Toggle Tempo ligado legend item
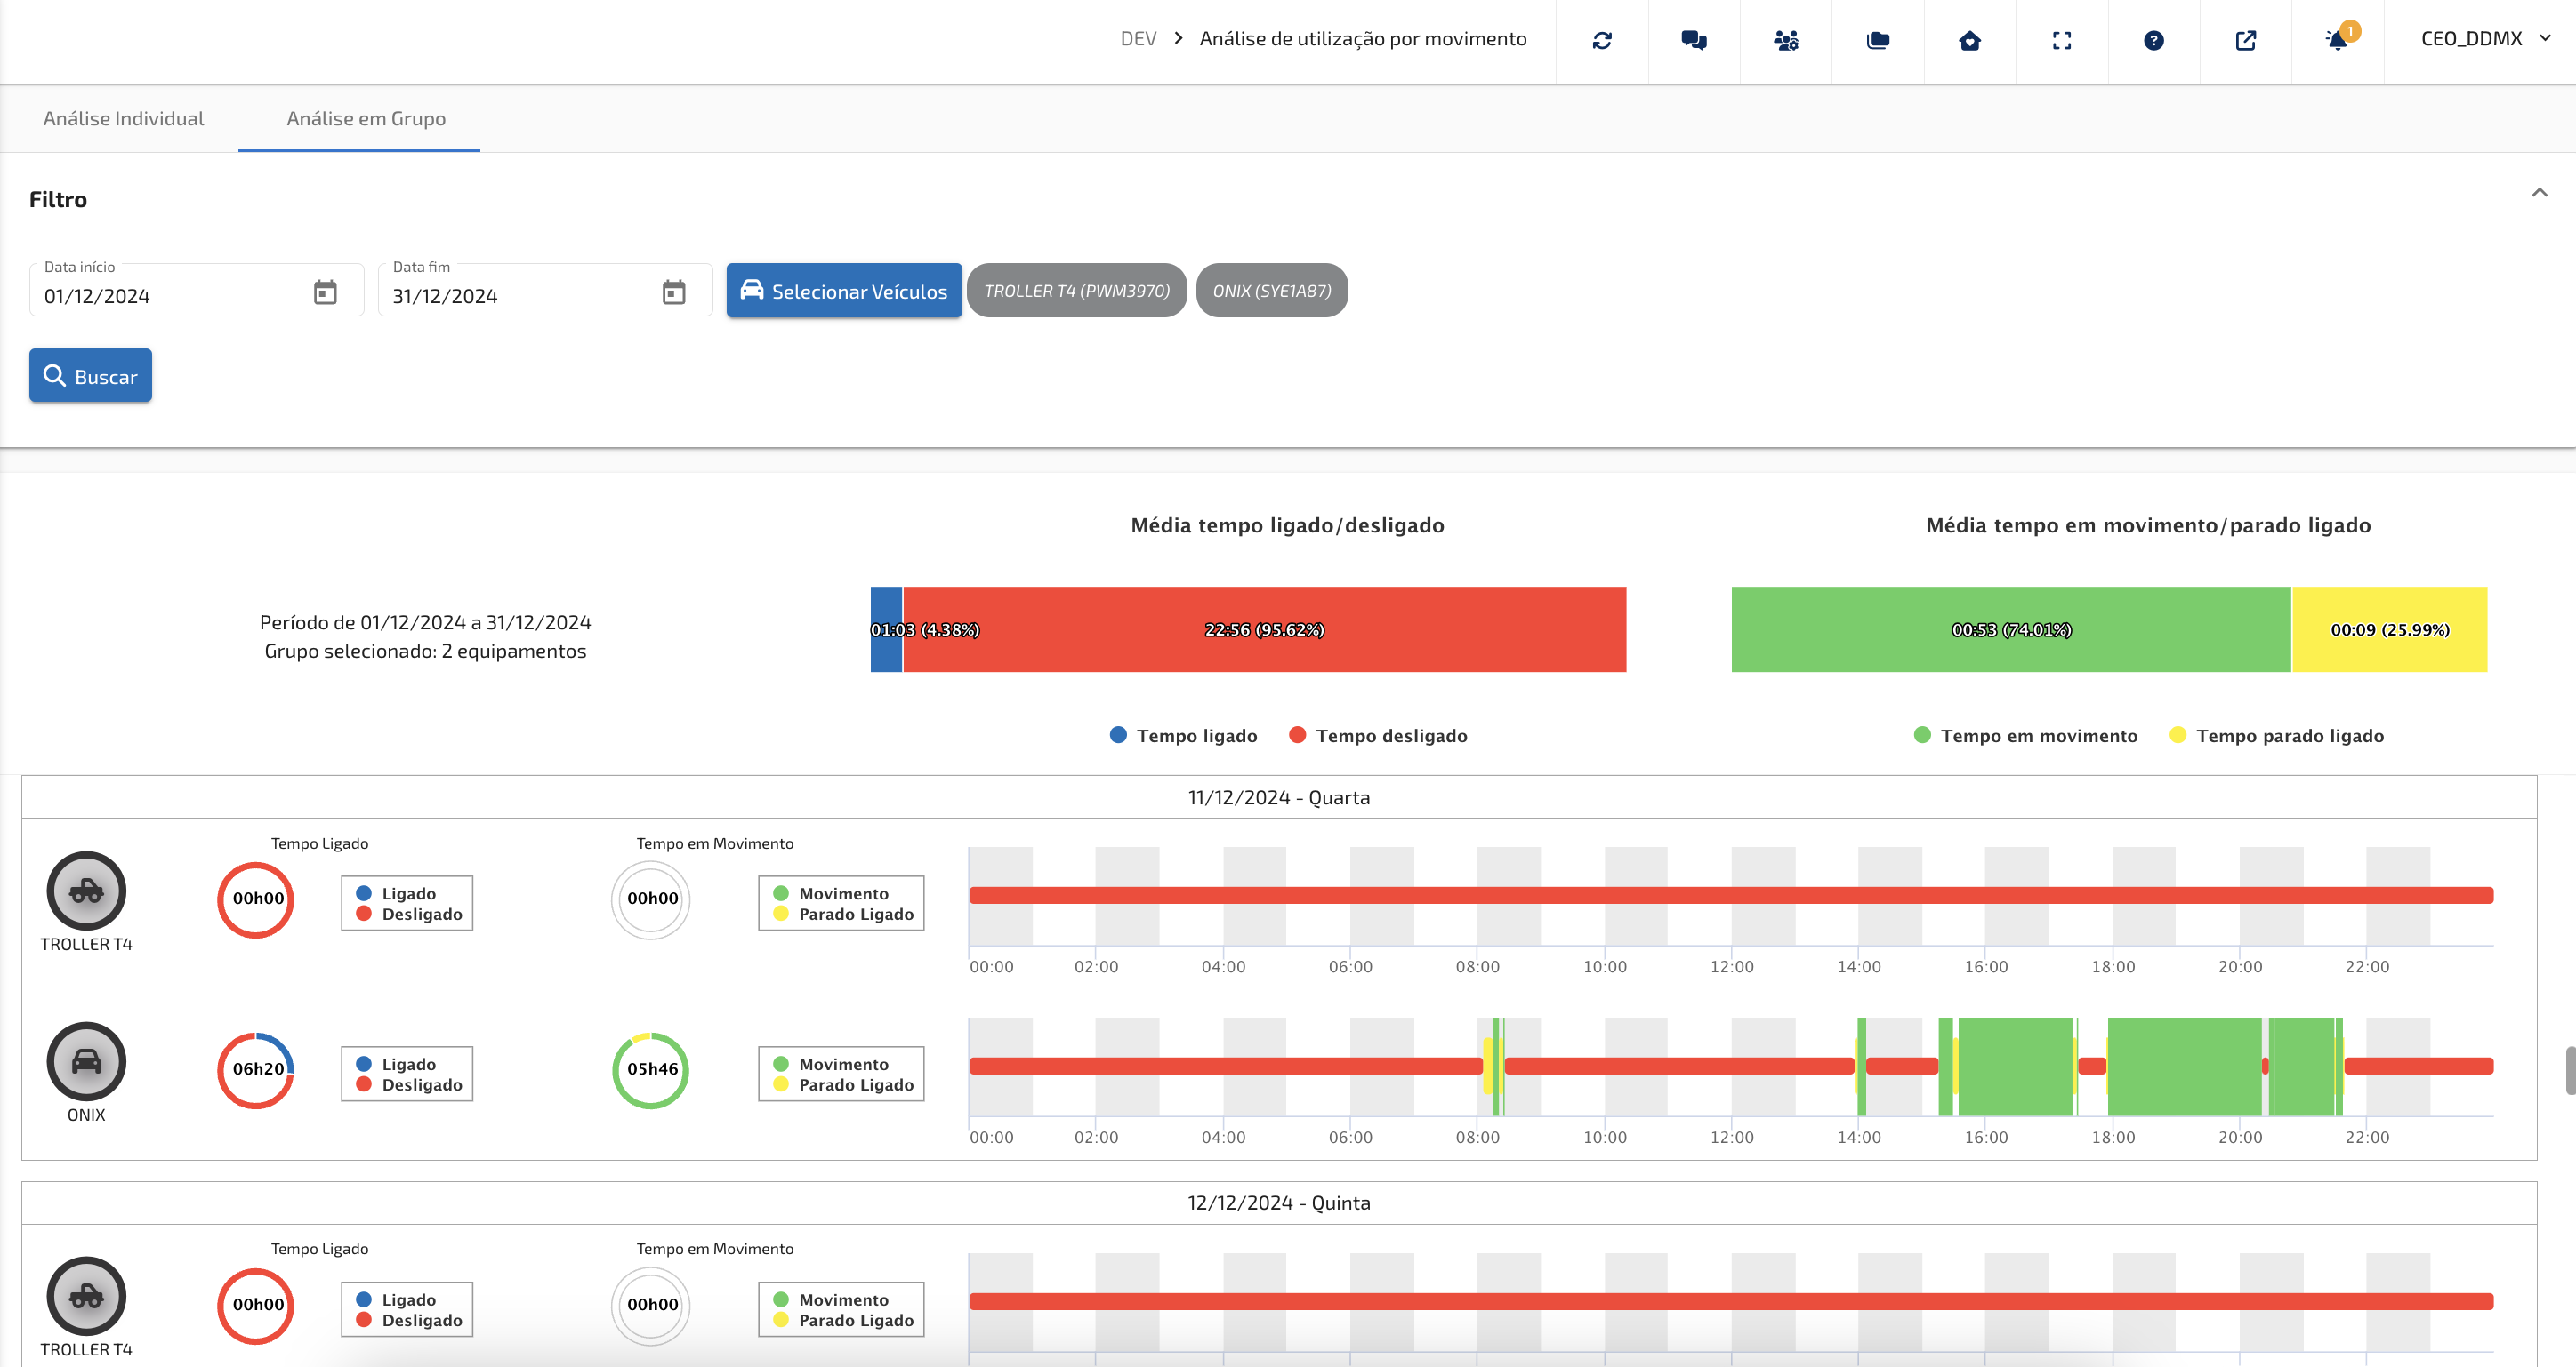 [1184, 735]
